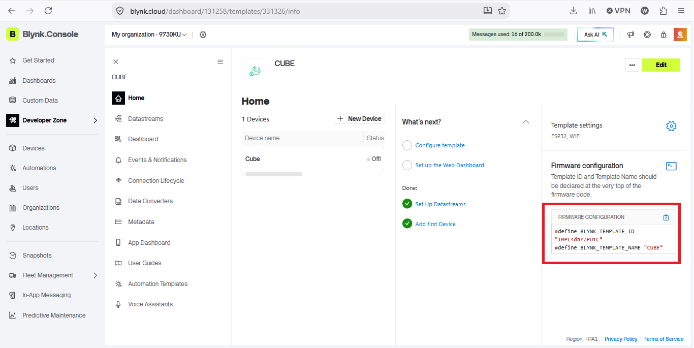
Task: Click the bug report icon
Action: point(664,35)
